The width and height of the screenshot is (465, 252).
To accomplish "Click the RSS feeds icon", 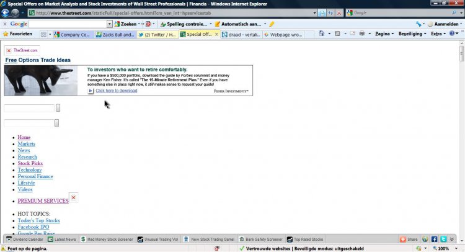I will pos(337,34).
